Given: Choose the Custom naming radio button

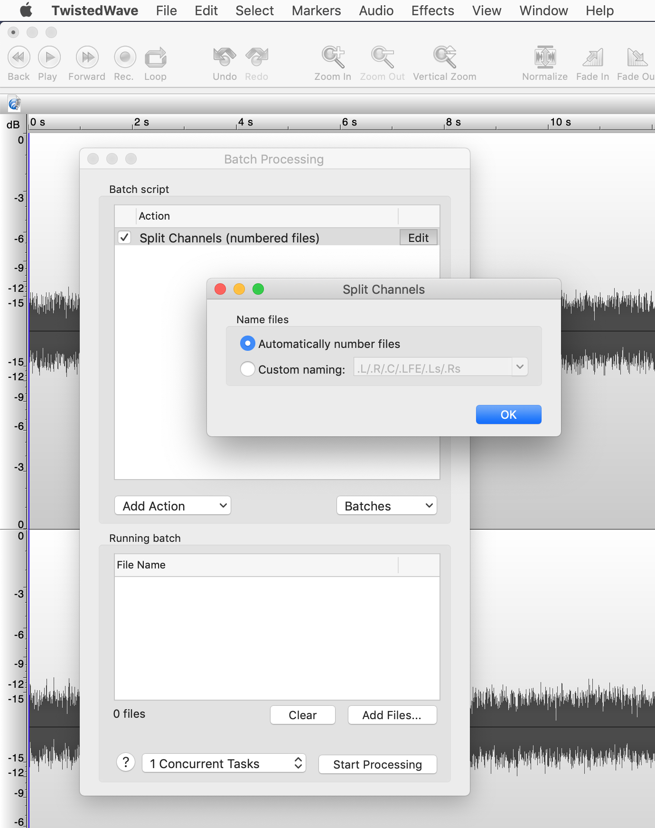Looking at the screenshot, I should pyautogui.click(x=248, y=369).
